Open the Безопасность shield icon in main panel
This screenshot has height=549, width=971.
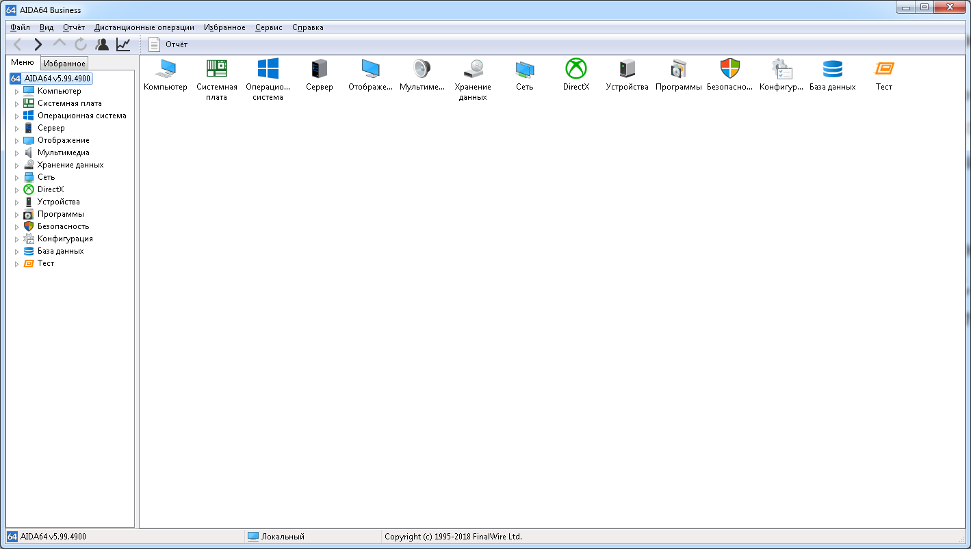(730, 69)
